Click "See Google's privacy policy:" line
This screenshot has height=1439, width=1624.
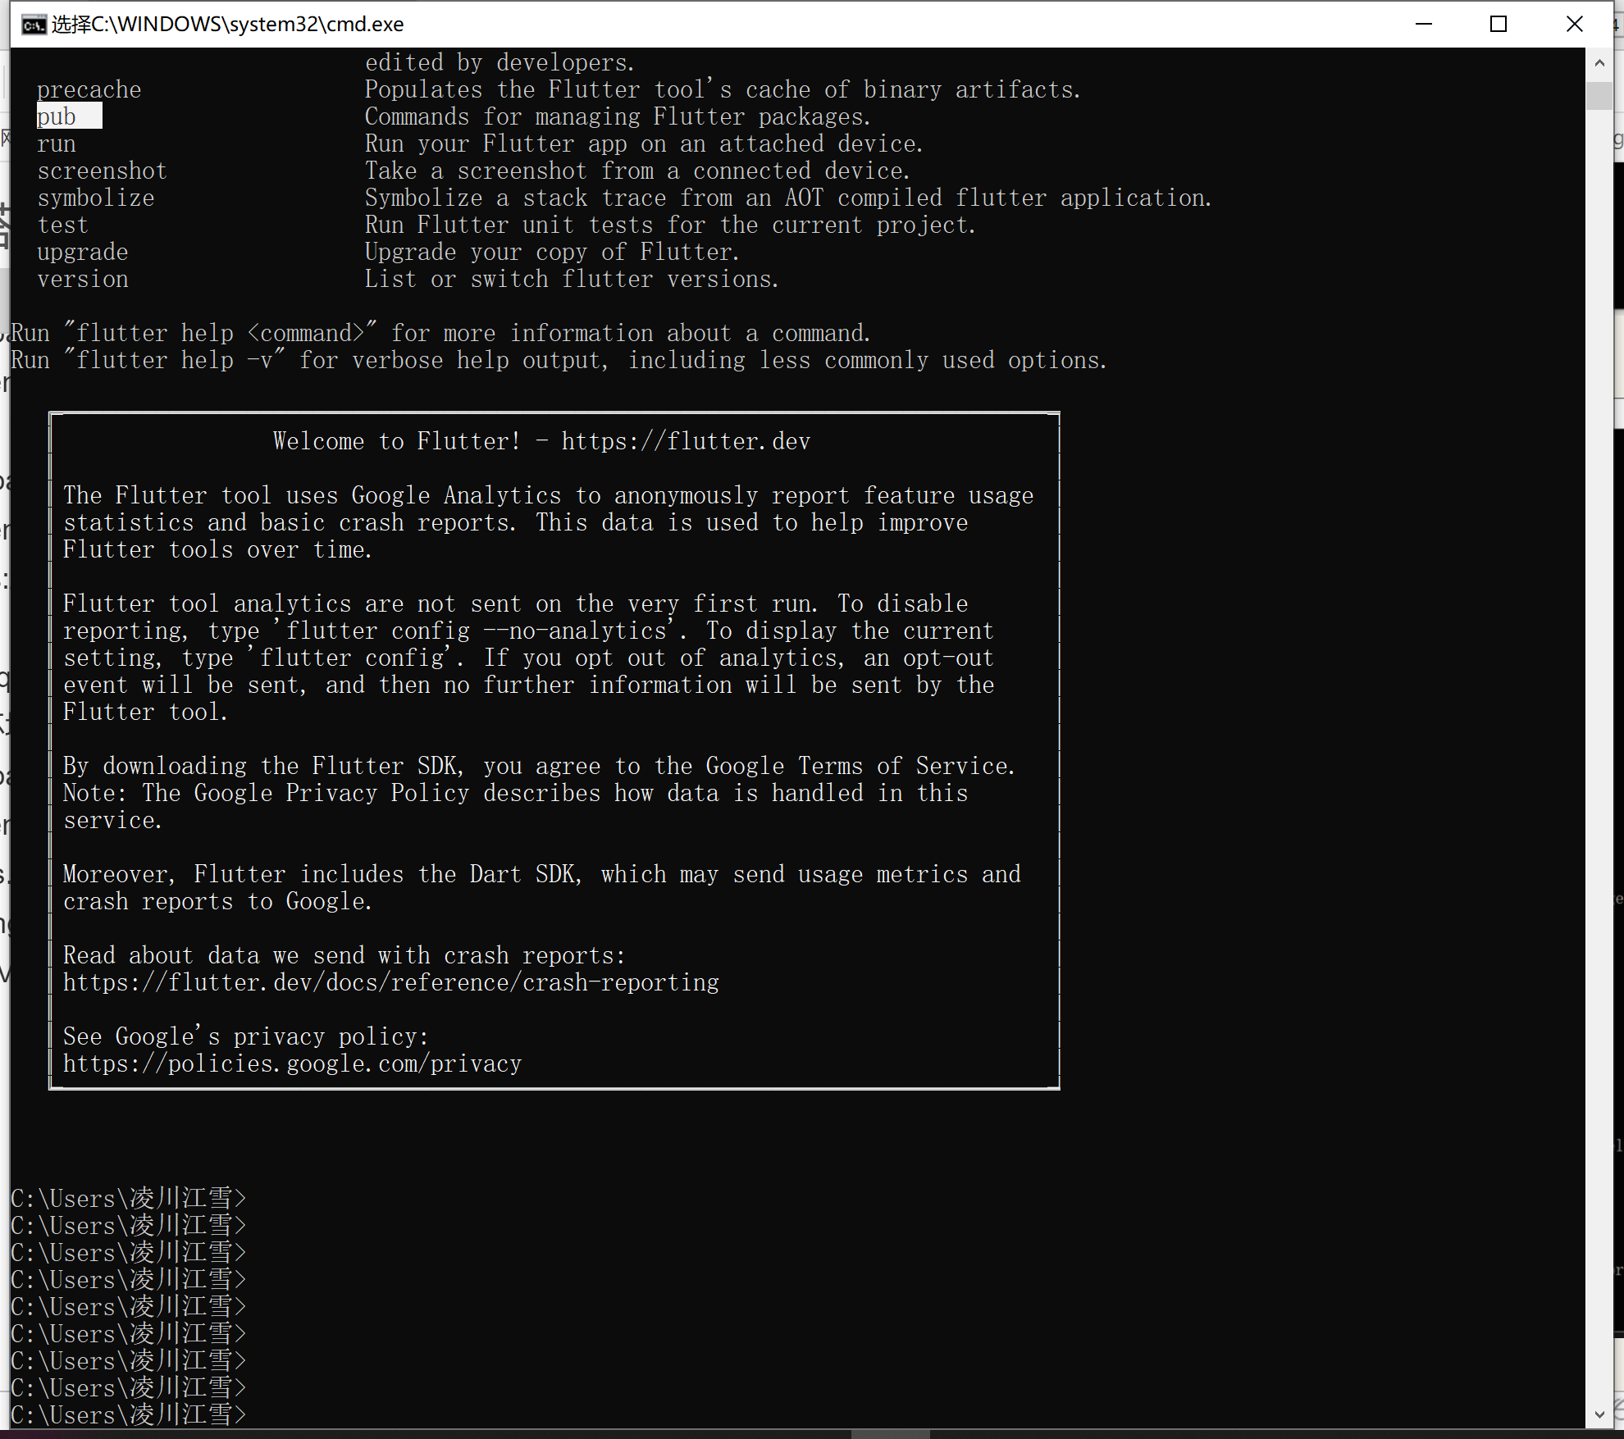click(246, 1036)
